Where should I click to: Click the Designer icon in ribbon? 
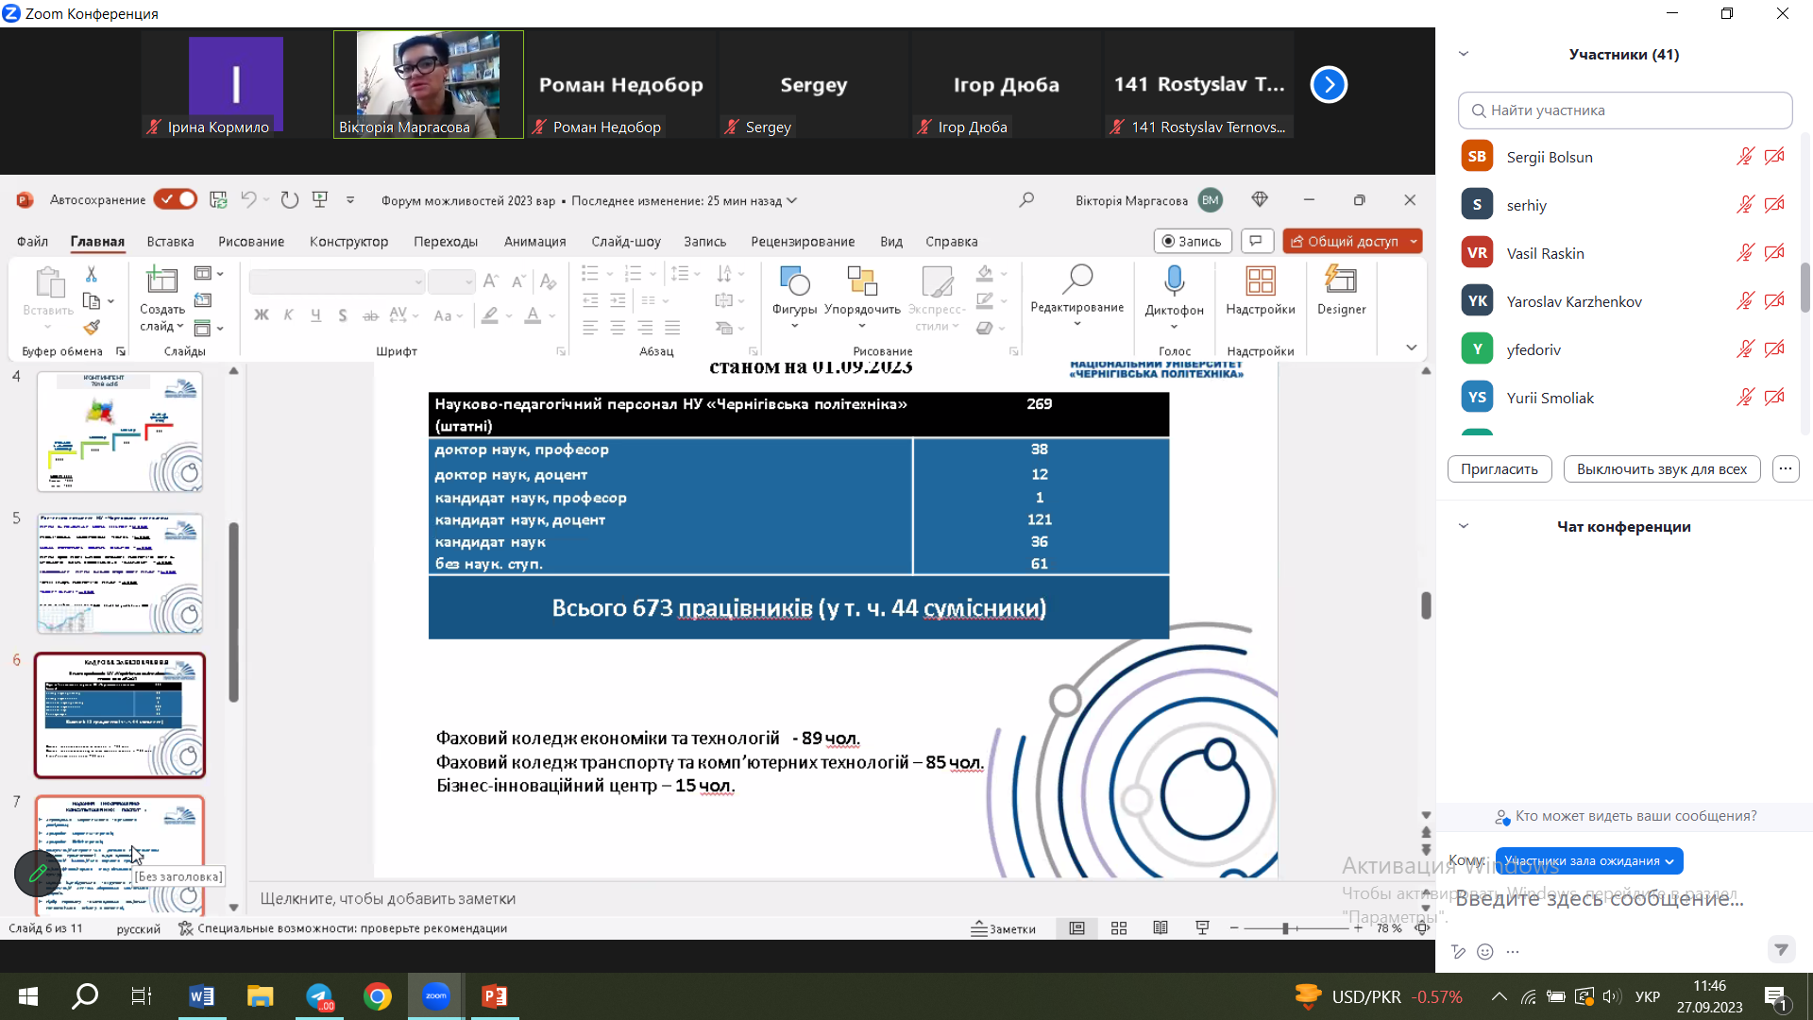(1341, 281)
